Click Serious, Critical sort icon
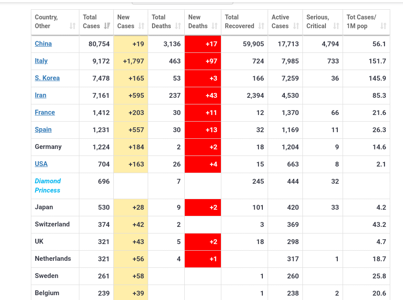 tap(336, 26)
